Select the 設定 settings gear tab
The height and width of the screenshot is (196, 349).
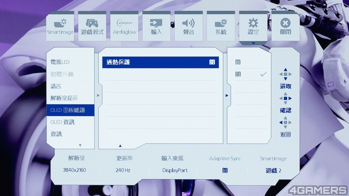click(253, 26)
